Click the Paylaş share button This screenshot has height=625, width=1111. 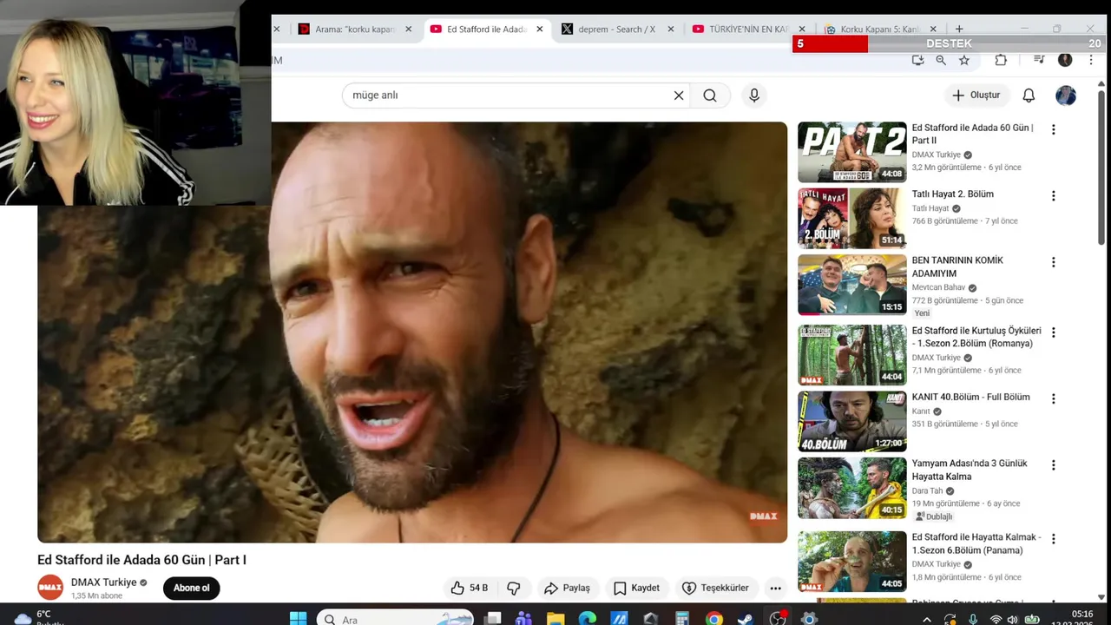[567, 588]
